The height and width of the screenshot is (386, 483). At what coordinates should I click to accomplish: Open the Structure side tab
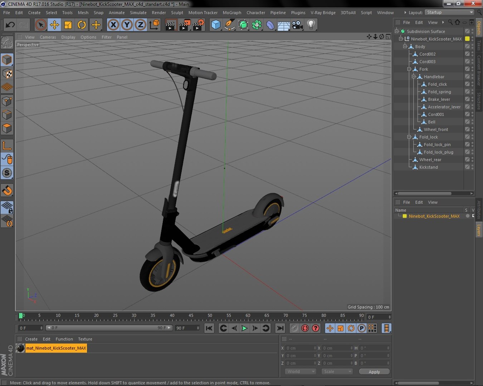[x=479, y=101]
